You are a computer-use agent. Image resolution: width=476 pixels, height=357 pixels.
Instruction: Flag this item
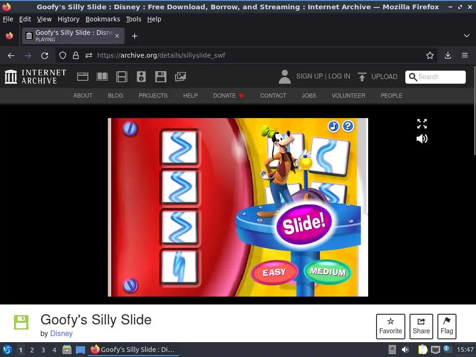[447, 326]
